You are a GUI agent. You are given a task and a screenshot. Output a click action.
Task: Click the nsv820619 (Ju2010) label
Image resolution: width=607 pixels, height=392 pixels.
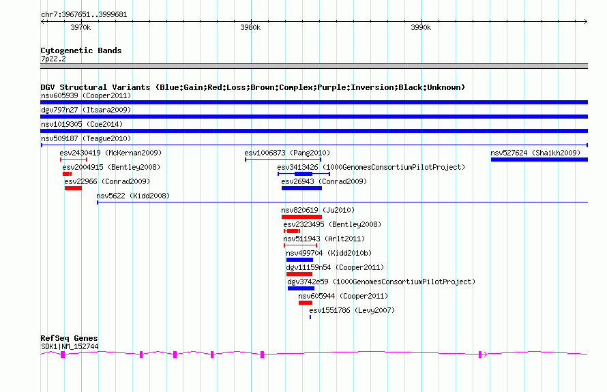[318, 210]
